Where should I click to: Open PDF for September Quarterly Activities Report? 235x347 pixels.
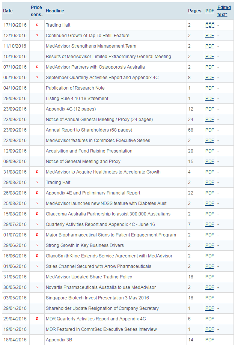(x=209, y=78)
